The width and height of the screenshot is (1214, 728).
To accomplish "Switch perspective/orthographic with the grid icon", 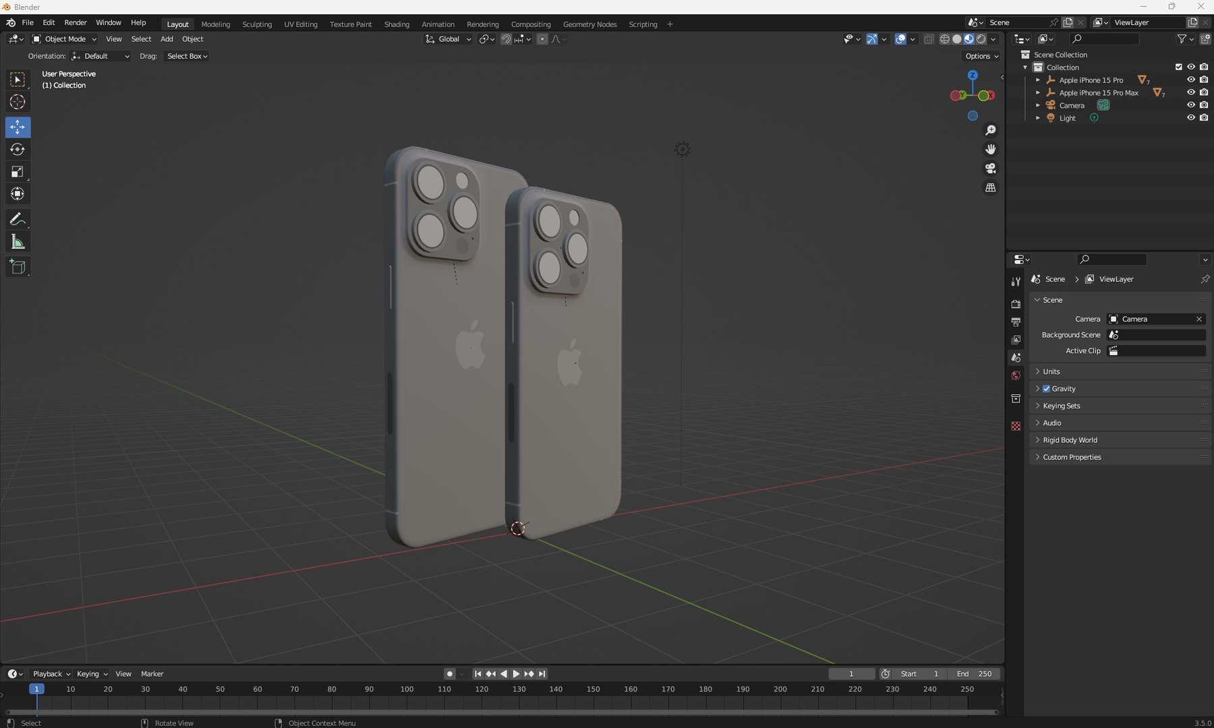I will [x=991, y=188].
